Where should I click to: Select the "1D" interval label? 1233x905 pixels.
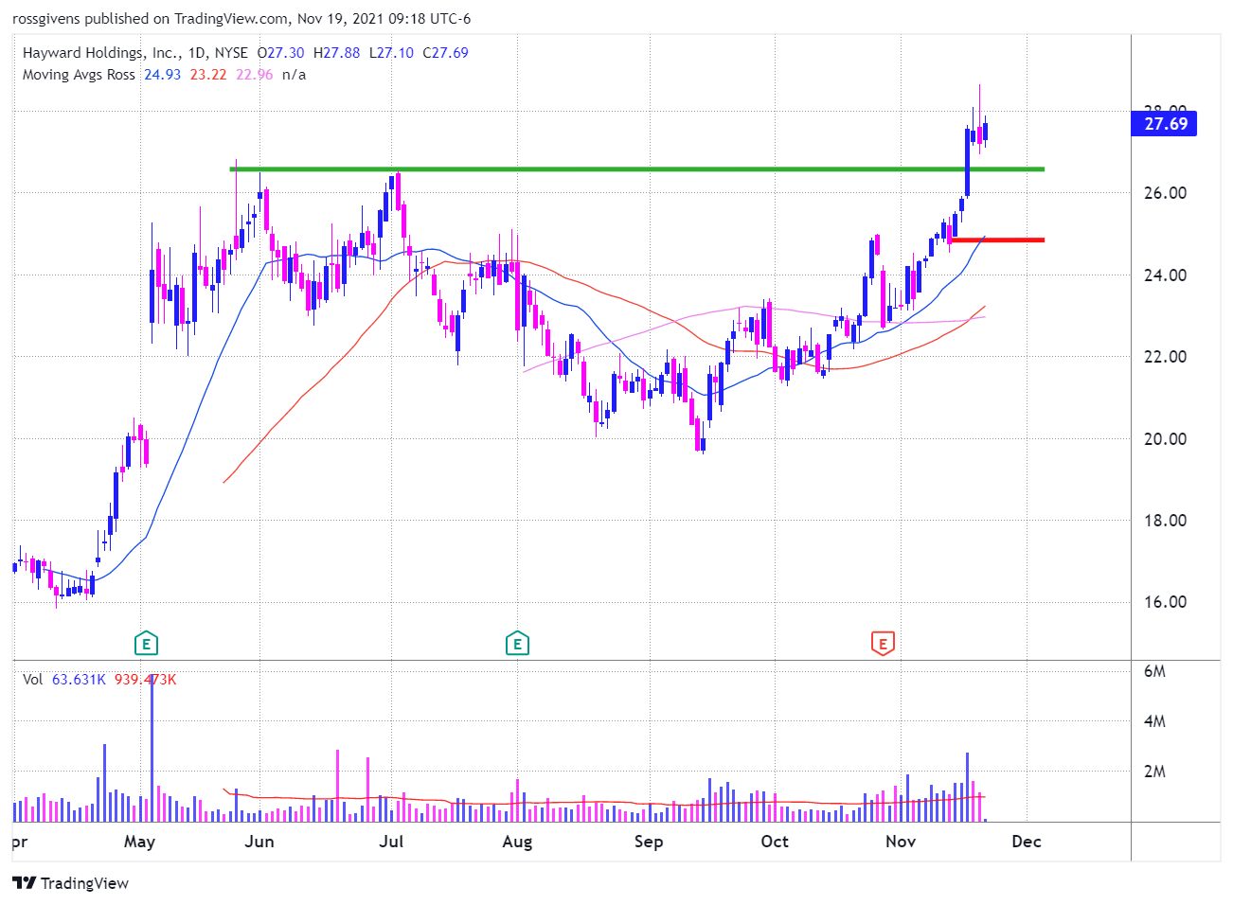(197, 53)
